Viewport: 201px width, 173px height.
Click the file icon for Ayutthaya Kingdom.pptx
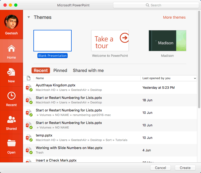point(29,88)
